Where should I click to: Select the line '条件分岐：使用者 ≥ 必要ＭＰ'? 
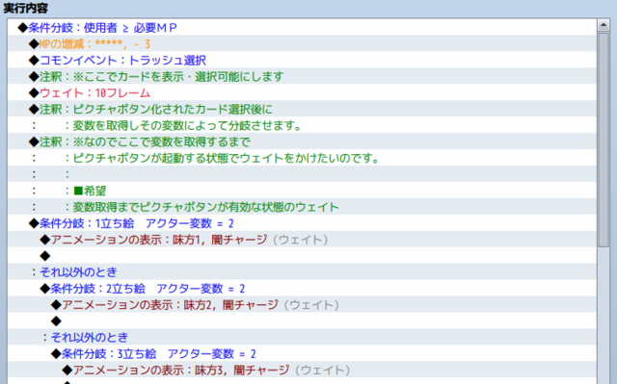pos(302,28)
